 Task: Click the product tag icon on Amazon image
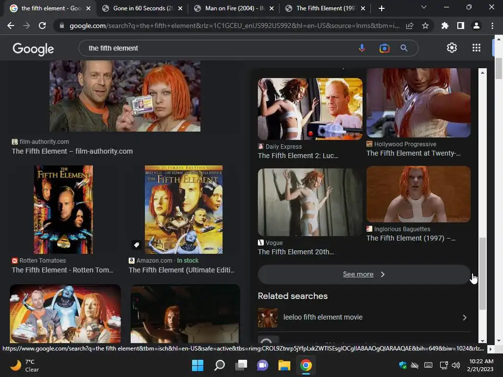click(137, 244)
